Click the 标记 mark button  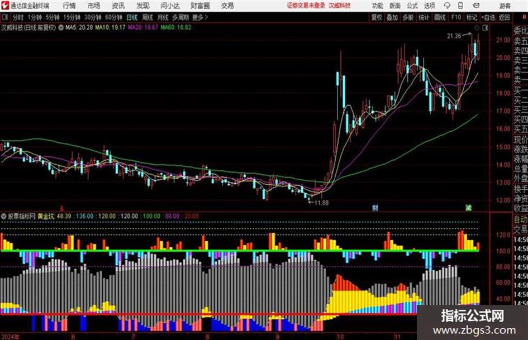pos(472,17)
